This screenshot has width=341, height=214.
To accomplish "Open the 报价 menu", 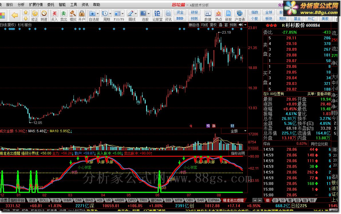I will click(9, 5).
